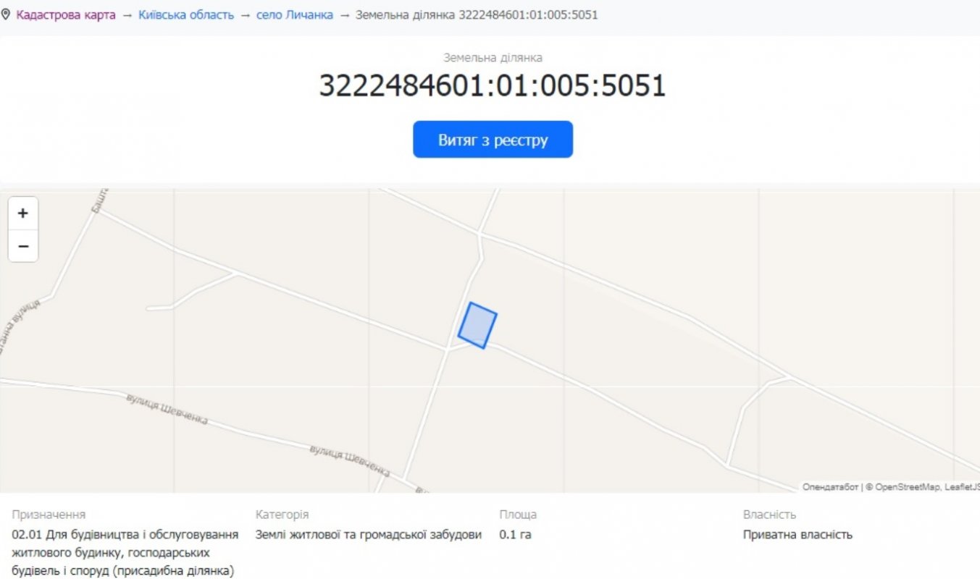Click the location pin icon in breadcrumb
Viewport: 980px width, 579px height.
[7, 14]
